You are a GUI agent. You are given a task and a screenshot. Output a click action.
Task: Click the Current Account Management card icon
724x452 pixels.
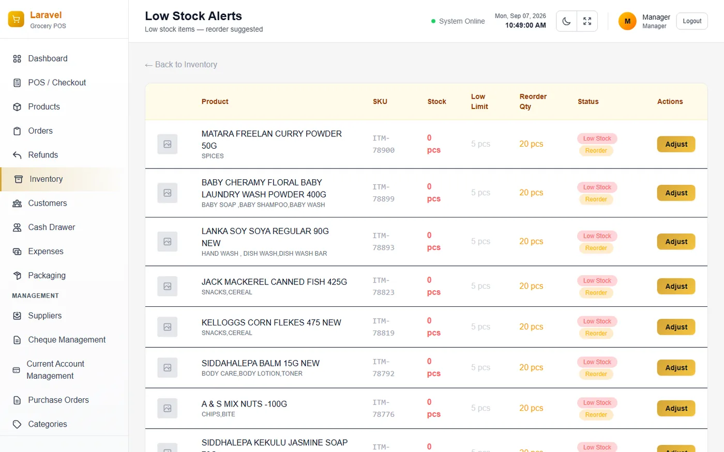click(16, 370)
